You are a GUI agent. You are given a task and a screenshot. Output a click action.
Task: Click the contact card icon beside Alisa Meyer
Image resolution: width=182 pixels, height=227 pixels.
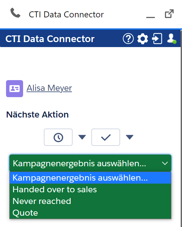pos(14,88)
